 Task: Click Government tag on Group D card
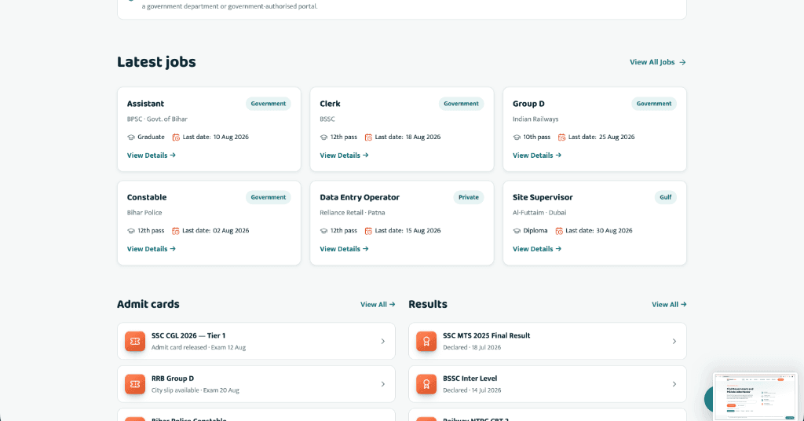tap(654, 104)
